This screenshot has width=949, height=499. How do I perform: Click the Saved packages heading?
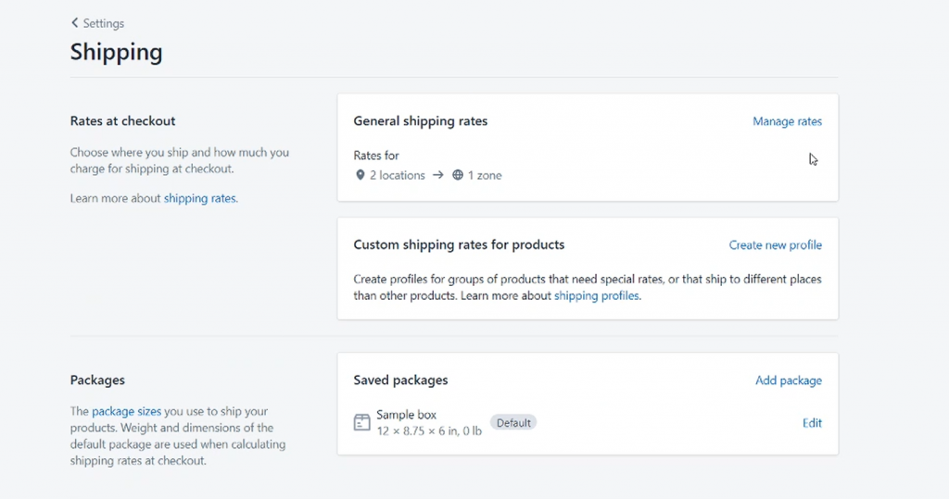[x=400, y=380]
